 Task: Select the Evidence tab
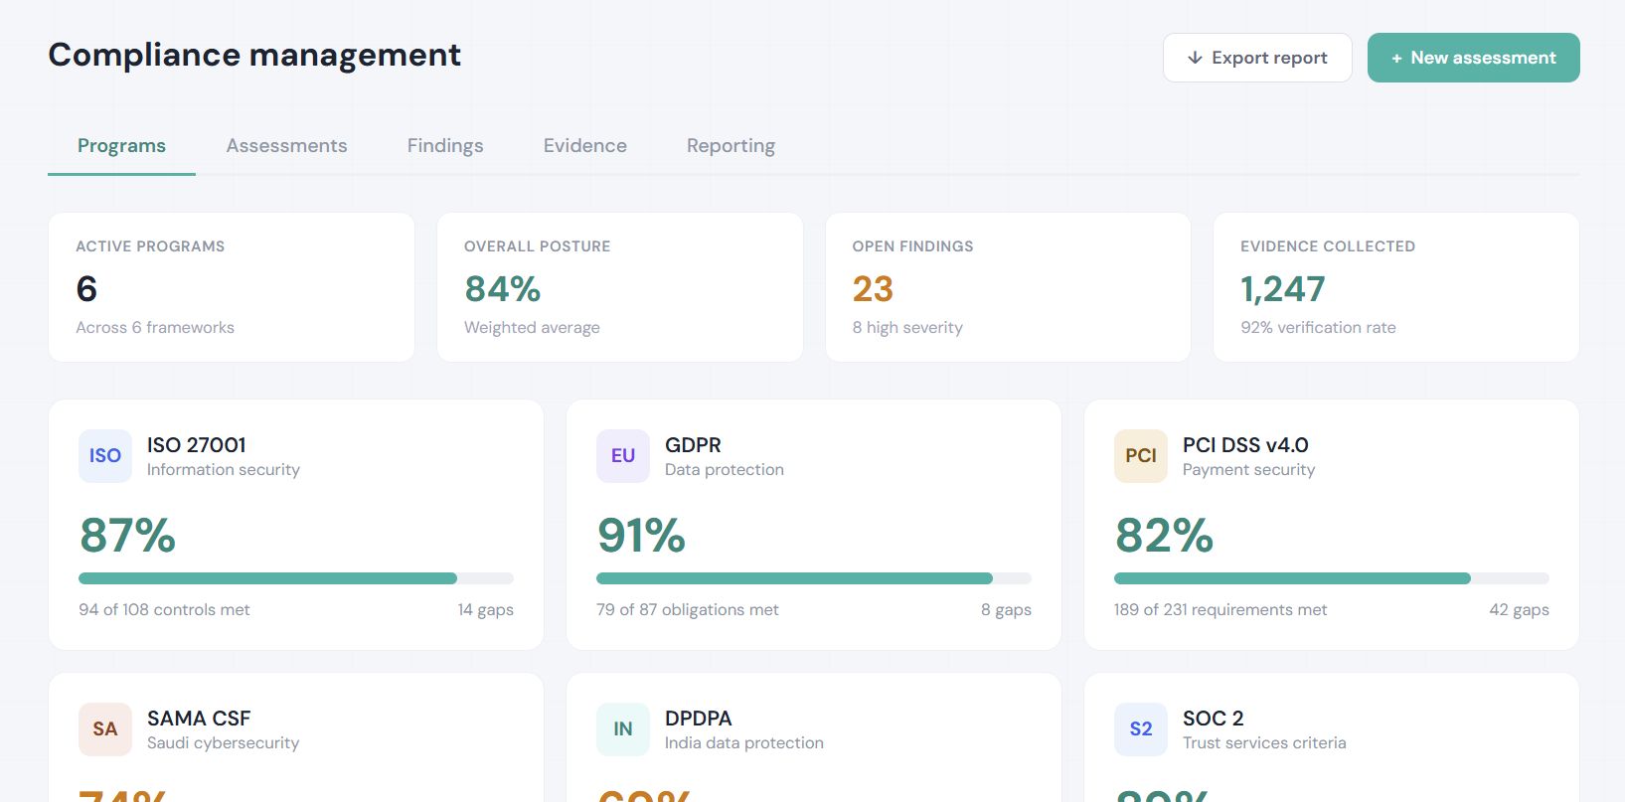[x=584, y=146]
